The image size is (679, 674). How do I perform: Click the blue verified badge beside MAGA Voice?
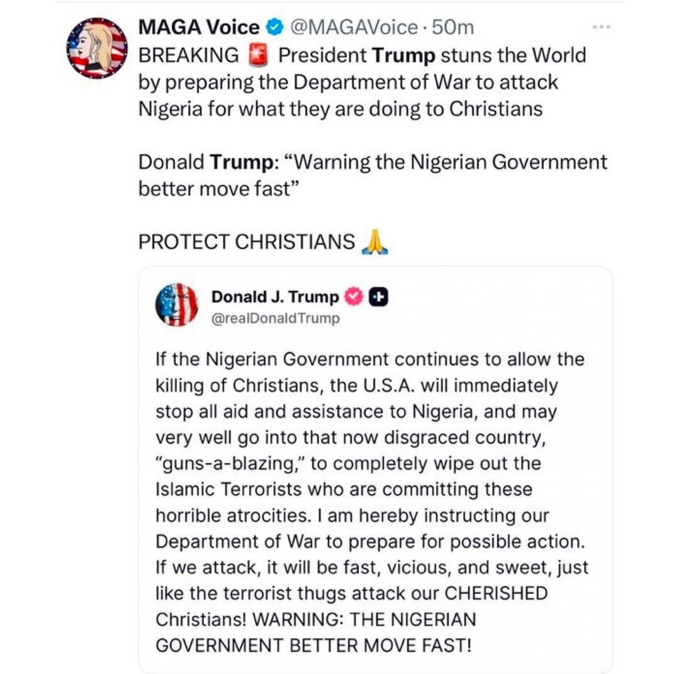point(273,26)
